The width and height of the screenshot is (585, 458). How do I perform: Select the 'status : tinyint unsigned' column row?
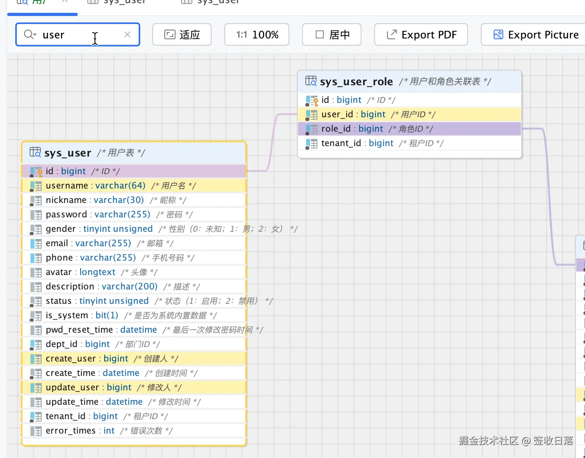click(x=134, y=301)
